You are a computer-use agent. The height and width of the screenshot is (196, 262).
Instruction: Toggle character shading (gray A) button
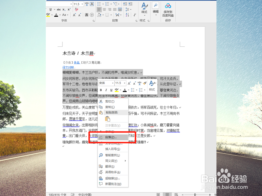pos(86,15)
